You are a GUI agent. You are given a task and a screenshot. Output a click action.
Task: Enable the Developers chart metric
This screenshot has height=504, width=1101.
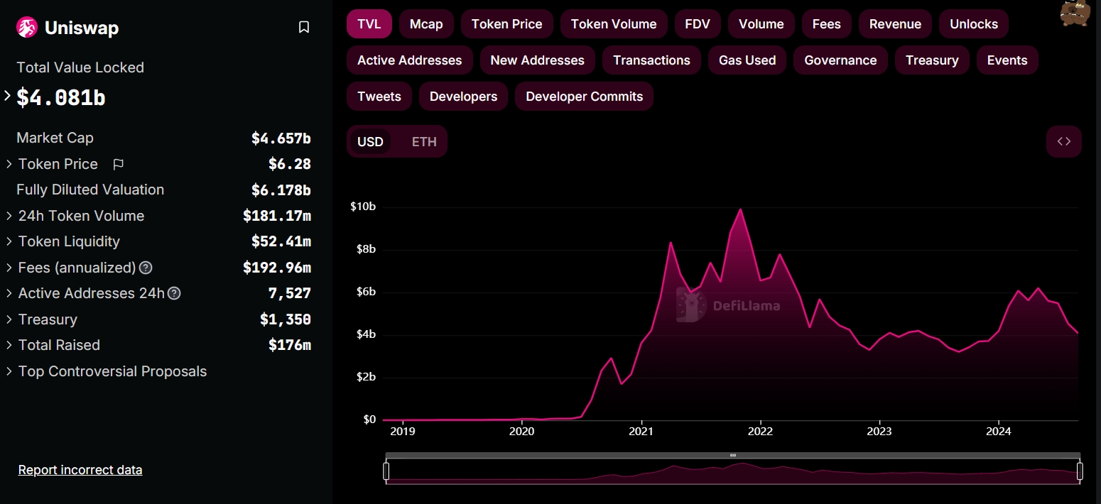tap(463, 97)
